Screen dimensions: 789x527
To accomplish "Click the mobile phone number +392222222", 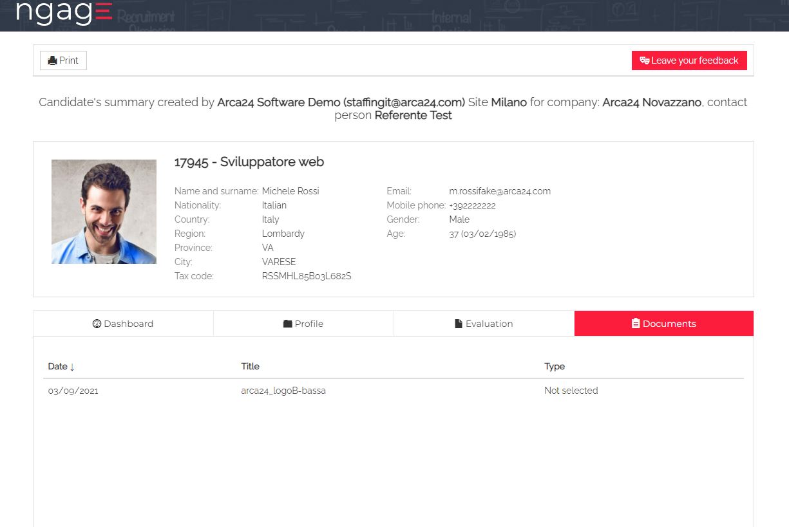I will pos(472,205).
